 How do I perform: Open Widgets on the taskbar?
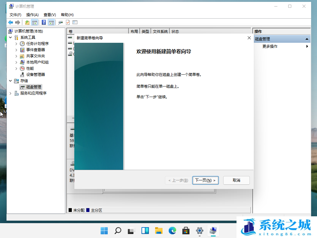[x=145, y=231]
